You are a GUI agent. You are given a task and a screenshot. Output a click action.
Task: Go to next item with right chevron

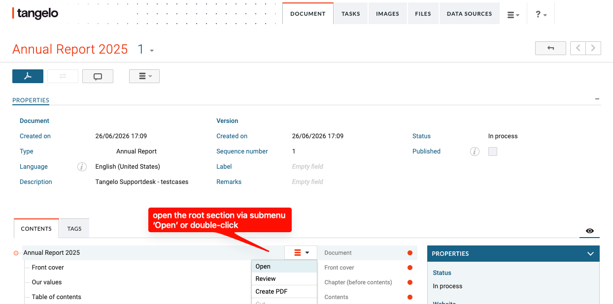tap(593, 48)
